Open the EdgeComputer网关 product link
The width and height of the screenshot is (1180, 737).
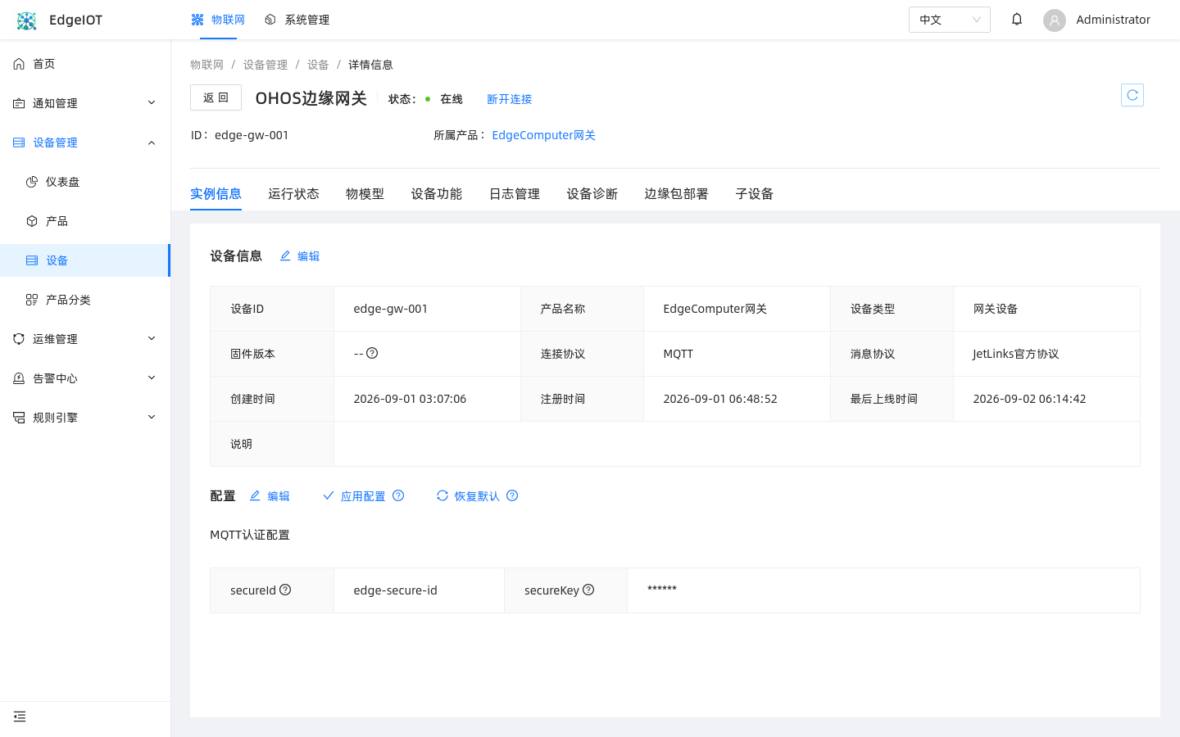coord(543,135)
